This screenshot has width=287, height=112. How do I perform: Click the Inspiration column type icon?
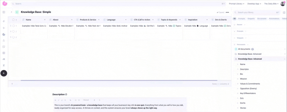click(x=185, y=20)
